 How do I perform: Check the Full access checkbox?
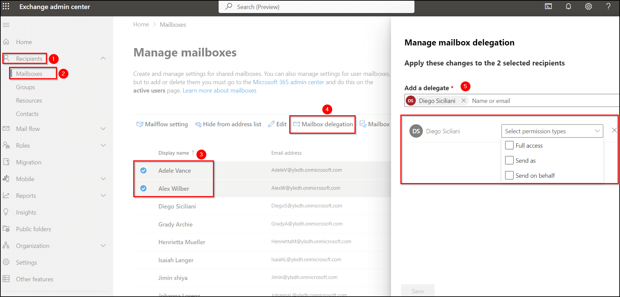509,145
